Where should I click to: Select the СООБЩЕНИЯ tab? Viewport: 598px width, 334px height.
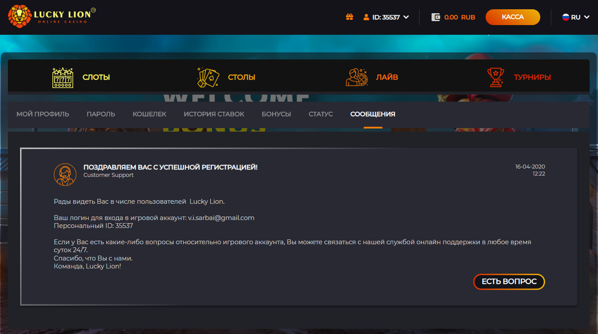(x=373, y=114)
